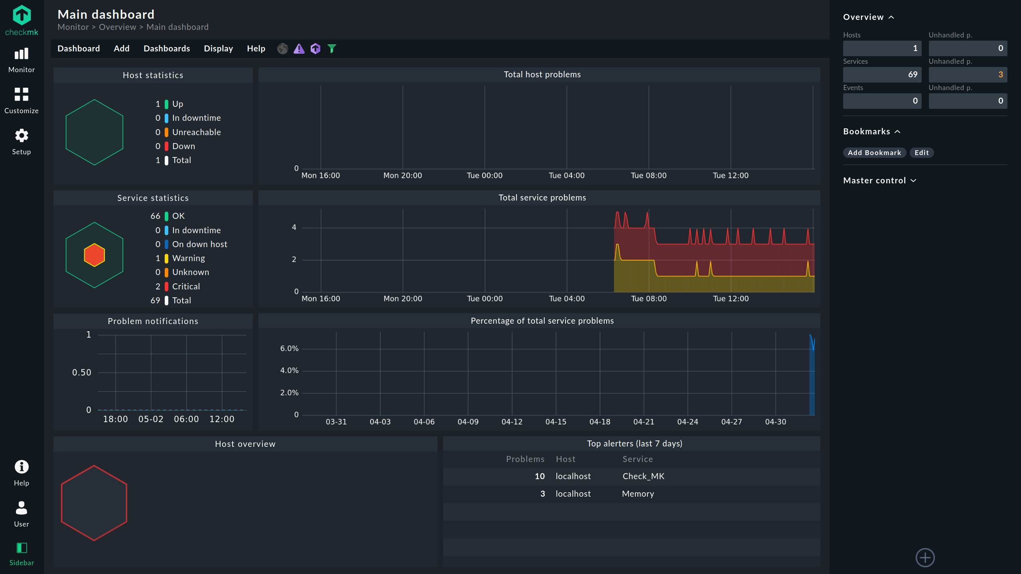1021x574 pixels.
Task: Select the Dashboards menu item
Action: (167, 48)
